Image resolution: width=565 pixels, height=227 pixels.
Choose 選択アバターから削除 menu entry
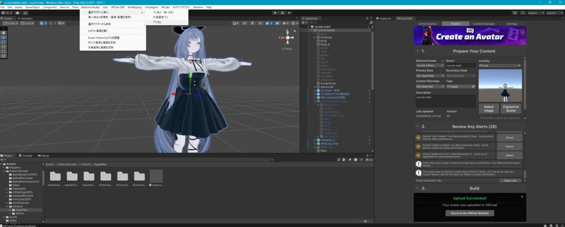tap(113, 24)
